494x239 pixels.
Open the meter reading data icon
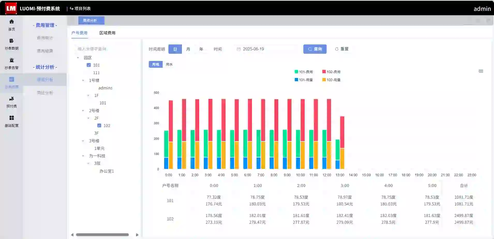(x=12, y=41)
